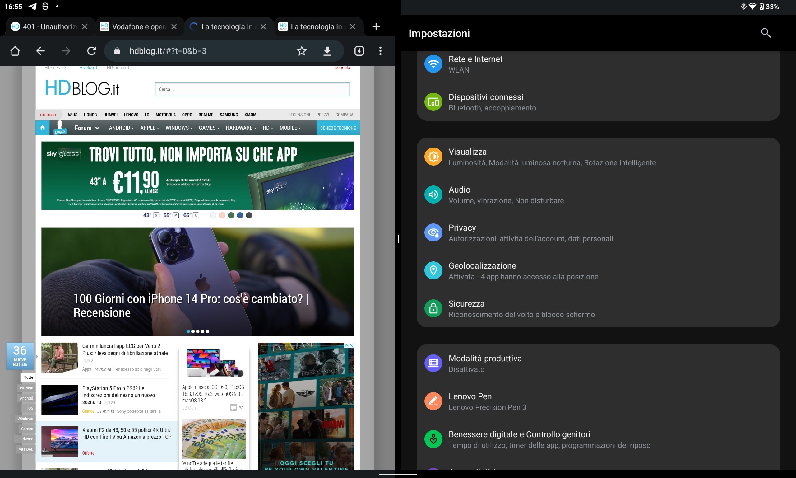Open Rete e Internet settings

tap(598, 64)
